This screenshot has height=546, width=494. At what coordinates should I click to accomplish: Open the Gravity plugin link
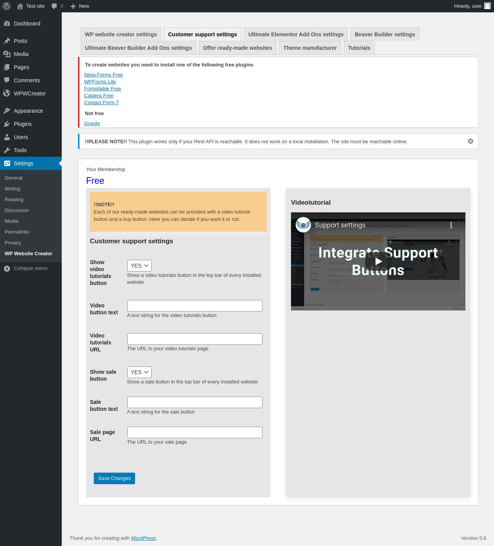click(x=92, y=124)
